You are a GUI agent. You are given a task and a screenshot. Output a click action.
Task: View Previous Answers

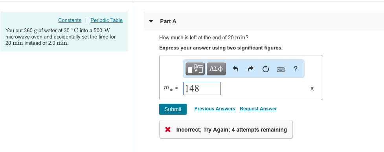point(215,109)
